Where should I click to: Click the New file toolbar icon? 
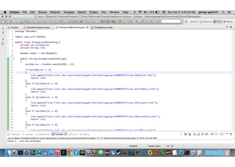3,22
